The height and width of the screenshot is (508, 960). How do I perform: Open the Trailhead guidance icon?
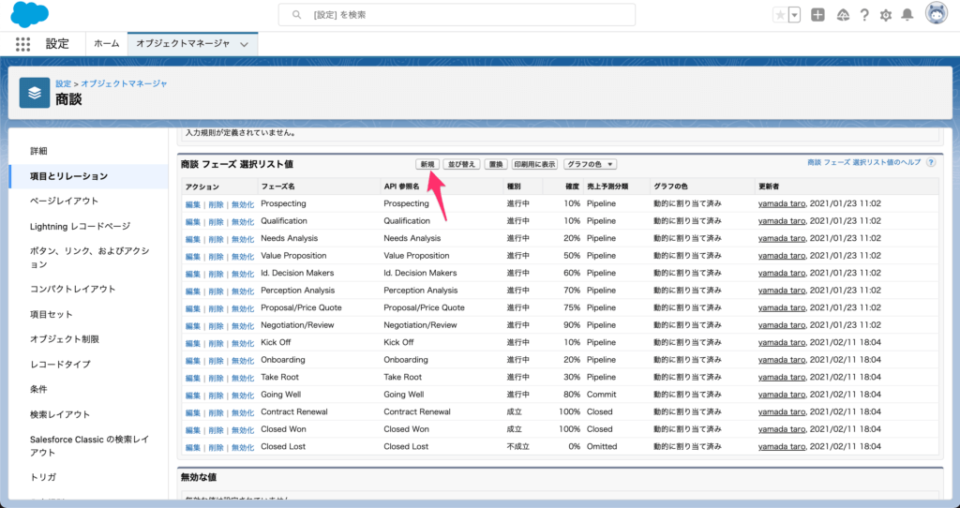tap(842, 15)
